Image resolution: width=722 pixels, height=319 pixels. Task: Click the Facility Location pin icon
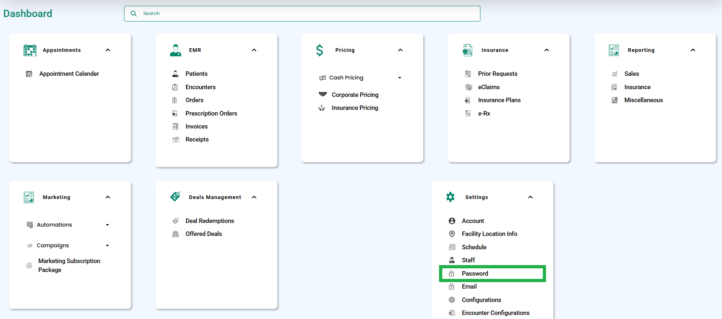click(x=452, y=234)
